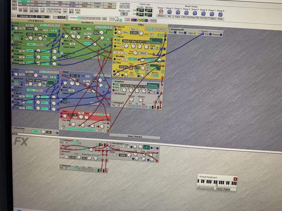This screenshot has width=282, height=211.
Task: Collapse the Keyboard1 module triangle
Action: [x=170, y=29]
